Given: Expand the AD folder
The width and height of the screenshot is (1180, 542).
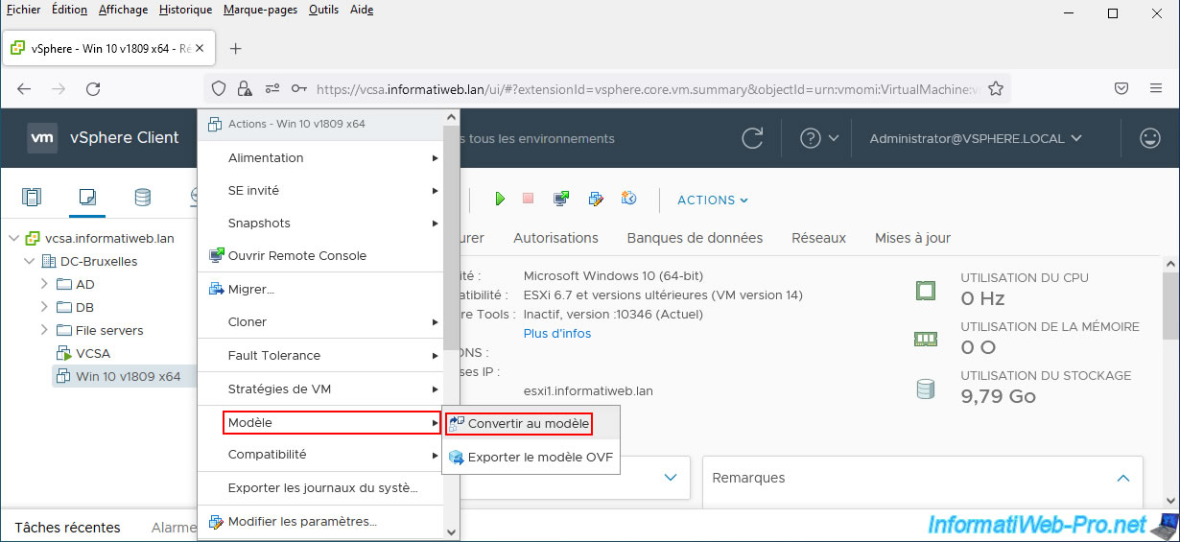Looking at the screenshot, I should (x=44, y=284).
